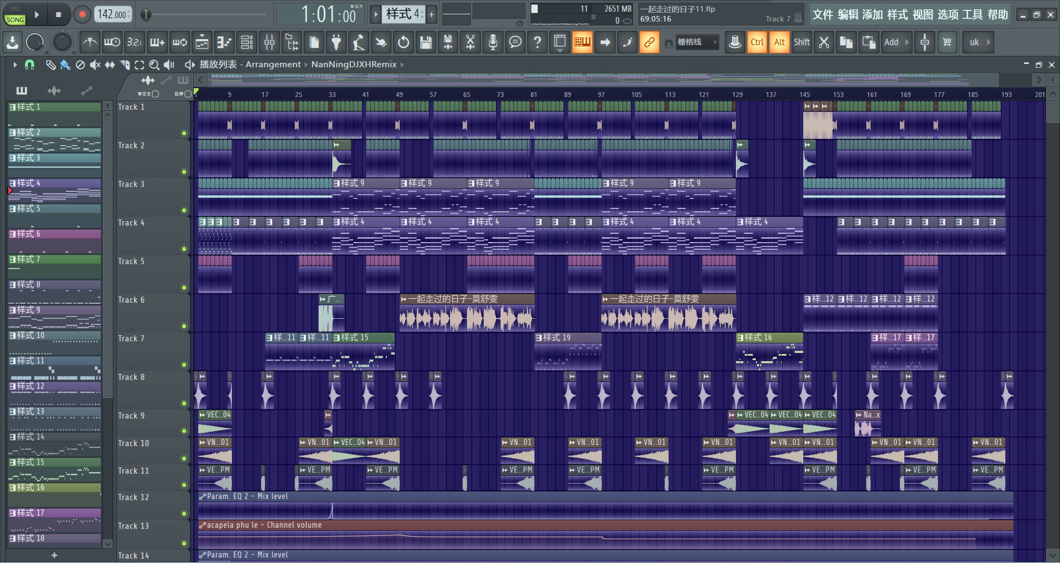Click the save floppy disk icon

[426, 42]
